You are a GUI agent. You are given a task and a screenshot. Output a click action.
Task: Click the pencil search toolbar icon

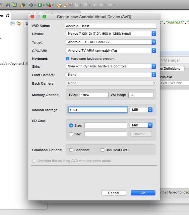[x=66, y=5]
